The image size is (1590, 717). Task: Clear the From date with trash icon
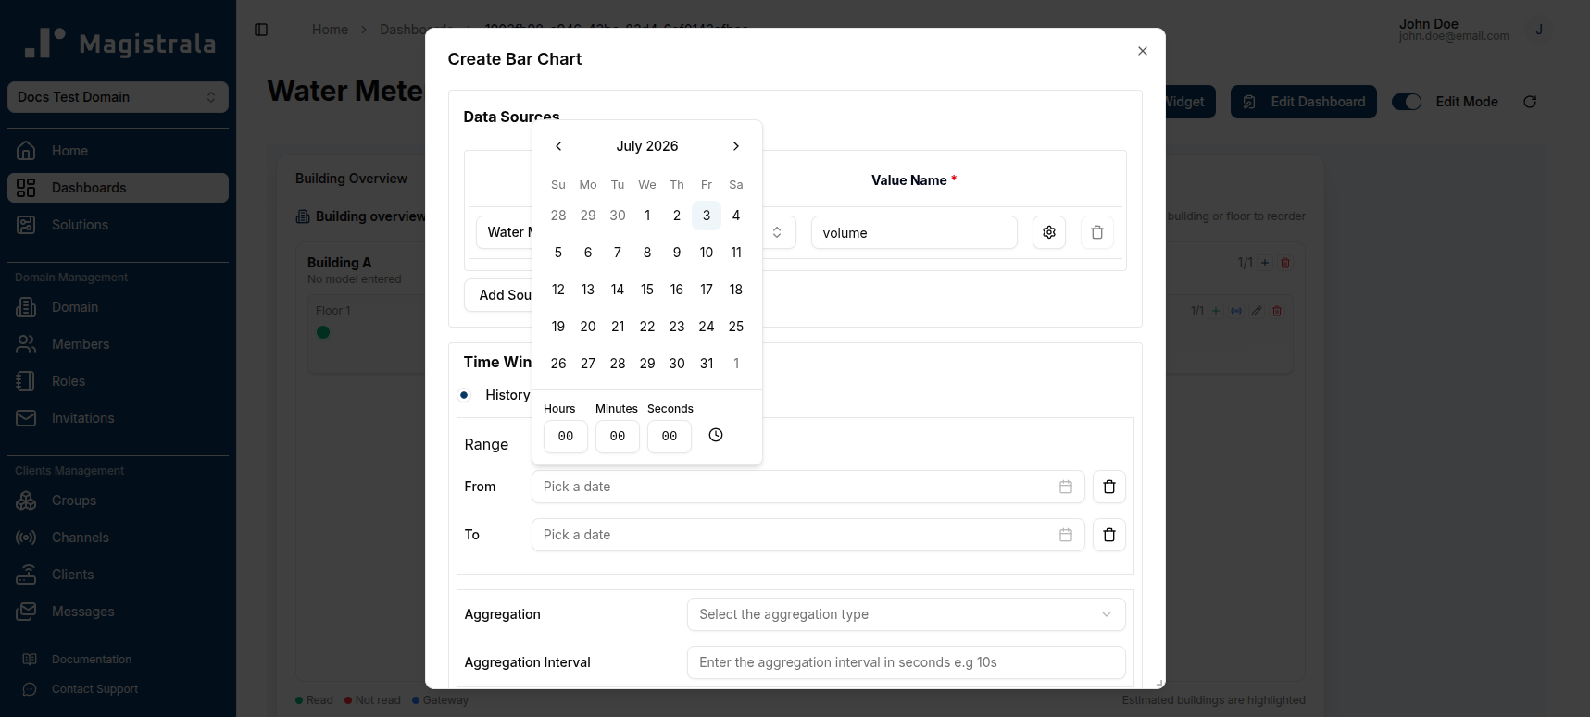[x=1109, y=487]
